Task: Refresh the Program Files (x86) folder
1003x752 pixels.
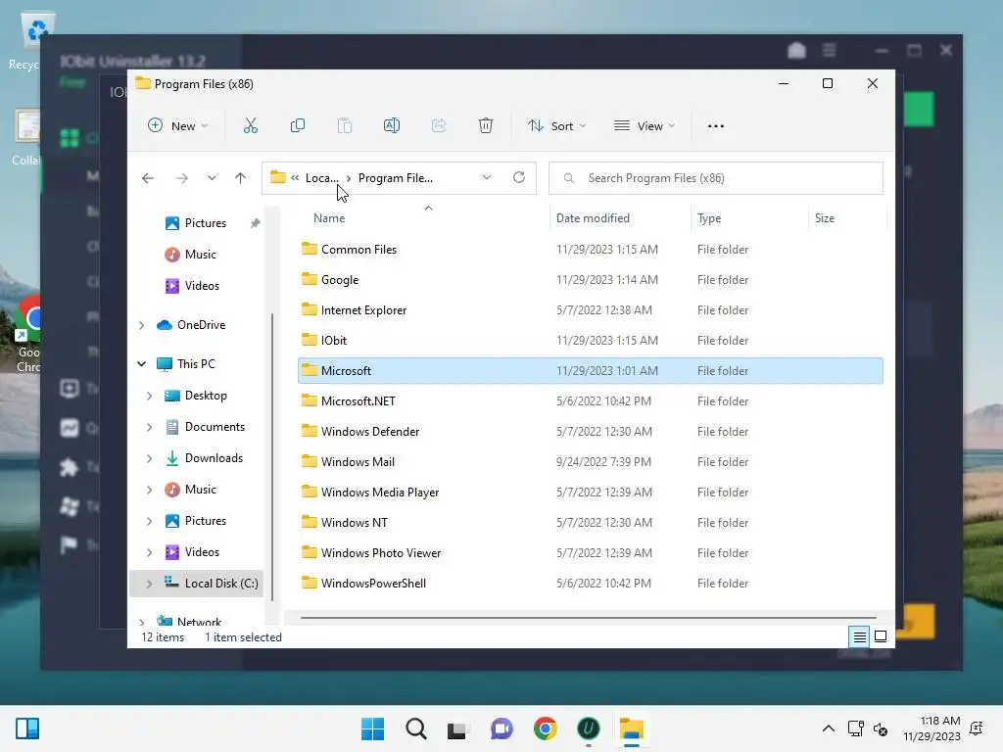Action: coord(519,178)
